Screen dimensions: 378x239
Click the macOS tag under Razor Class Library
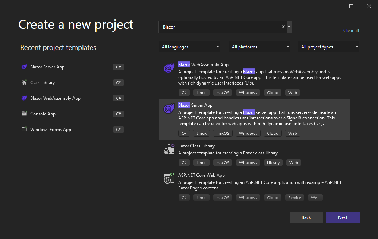tap(223, 163)
